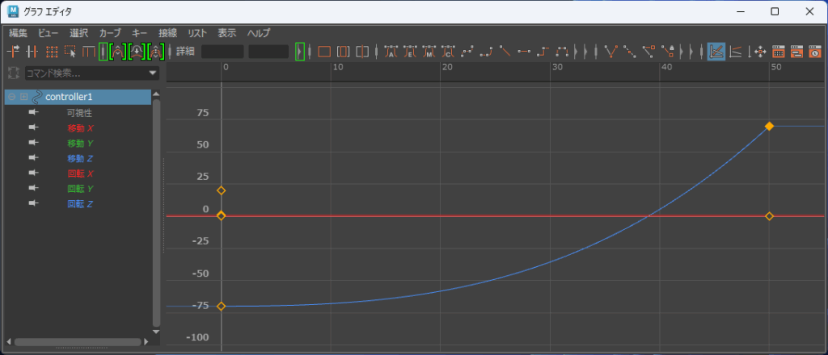The height and width of the screenshot is (355, 828).
Task: Click the curve icon with up-down chevrons
Action: (x=156, y=51)
